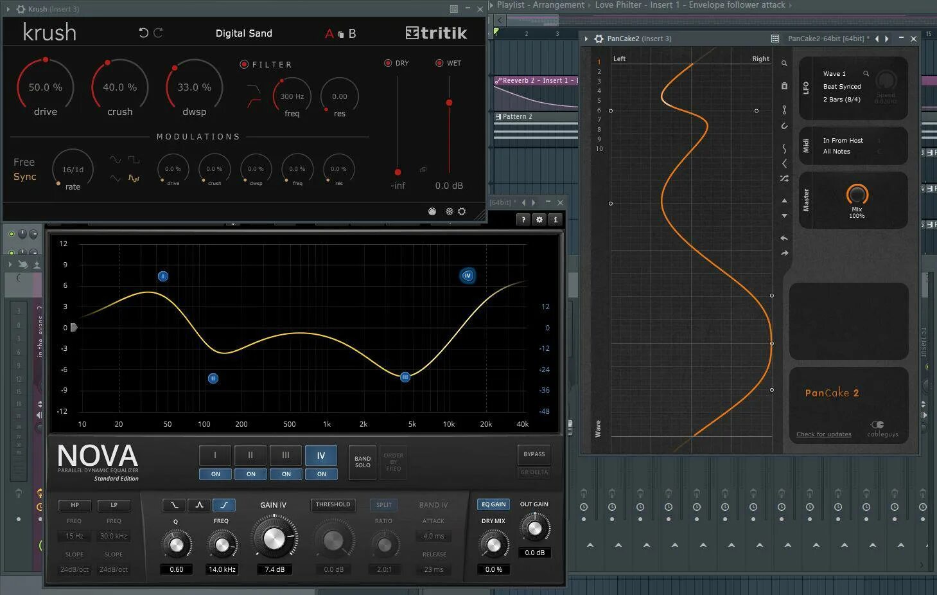
Task: Choose the random stepped LFO waveform in Krush
Action: (134, 178)
